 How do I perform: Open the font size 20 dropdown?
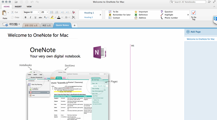coord(47,12)
